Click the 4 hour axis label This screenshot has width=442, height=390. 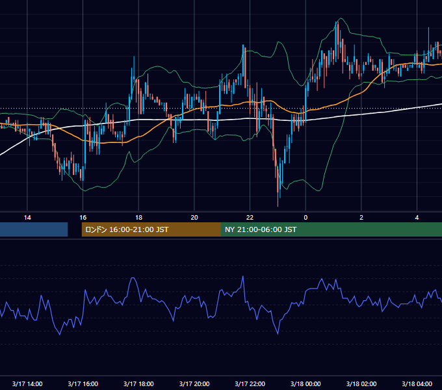click(417, 218)
